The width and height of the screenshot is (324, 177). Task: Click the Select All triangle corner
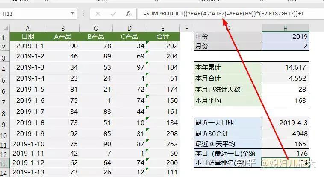[x=6, y=28]
